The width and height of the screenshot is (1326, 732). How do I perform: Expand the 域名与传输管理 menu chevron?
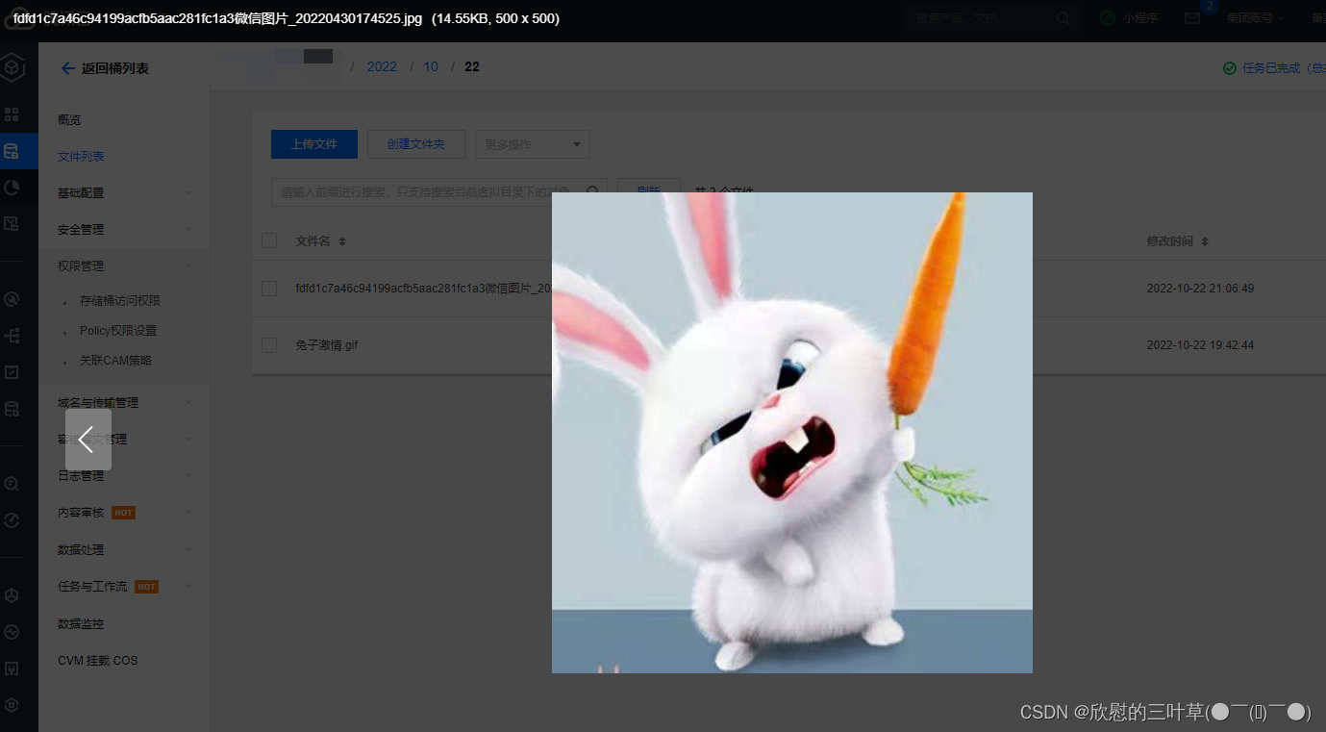pos(188,402)
